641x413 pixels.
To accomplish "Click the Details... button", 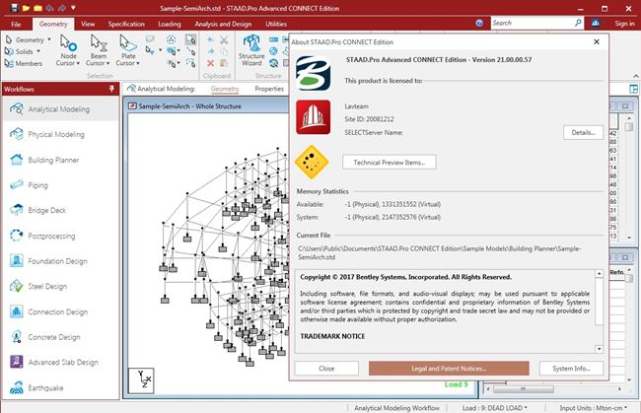I will 583,132.
